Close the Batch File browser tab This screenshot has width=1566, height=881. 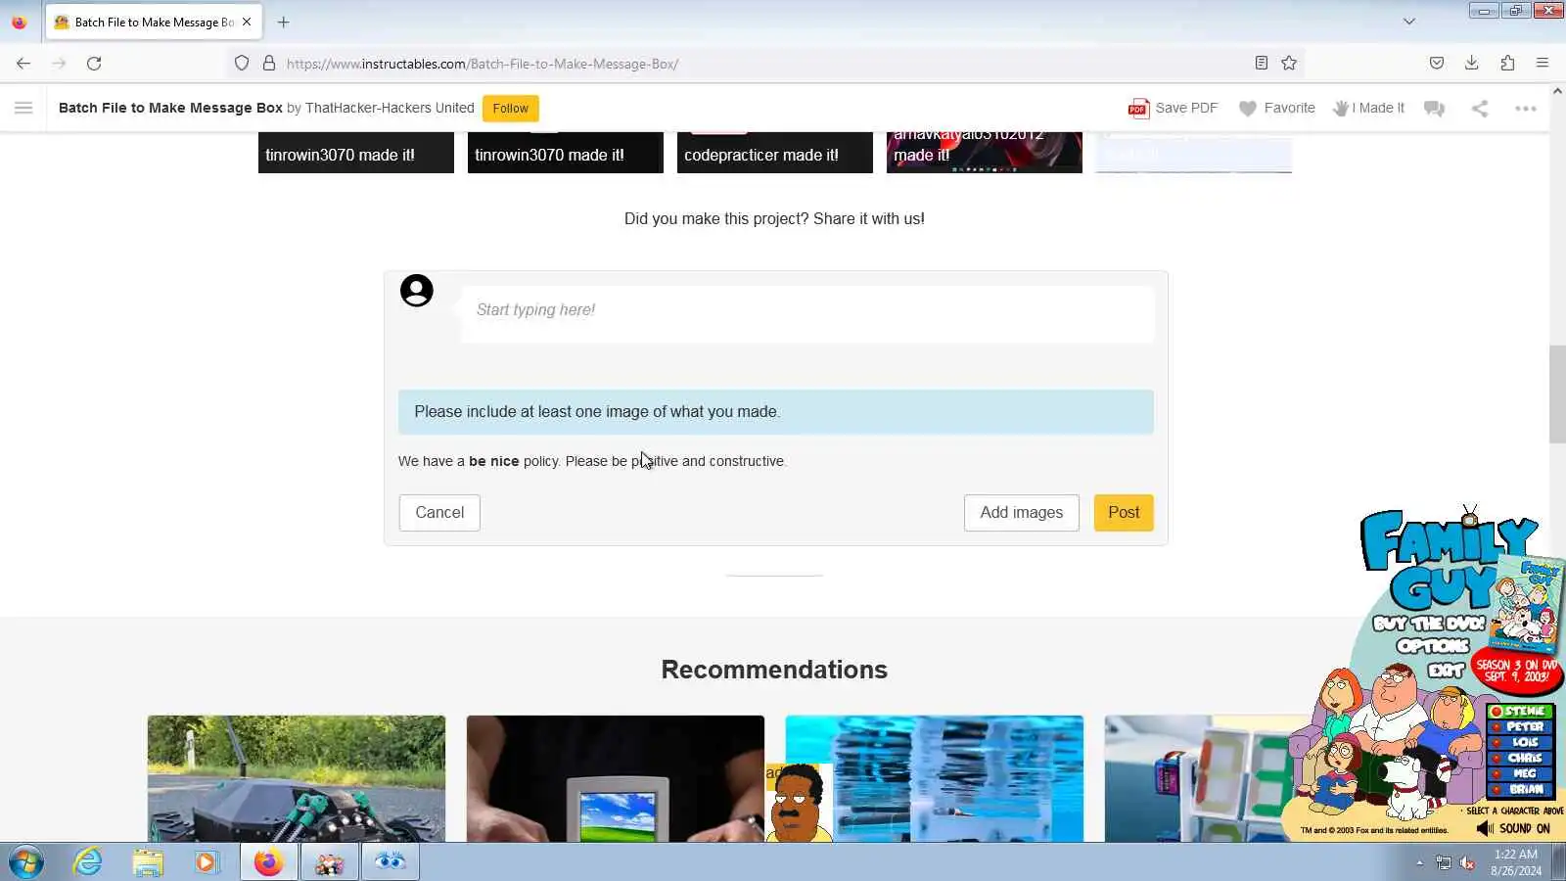coord(247,22)
